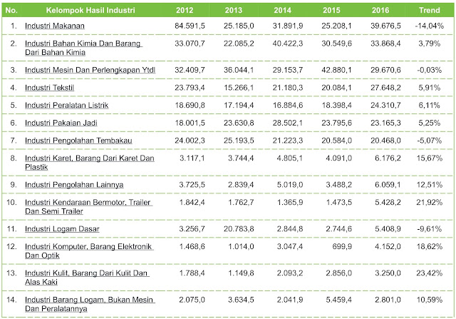Click the 2012 value 33.070,7

[x=190, y=44]
